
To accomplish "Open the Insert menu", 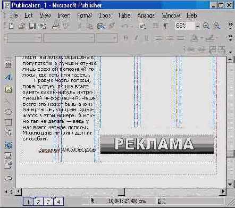I will click(x=63, y=15).
